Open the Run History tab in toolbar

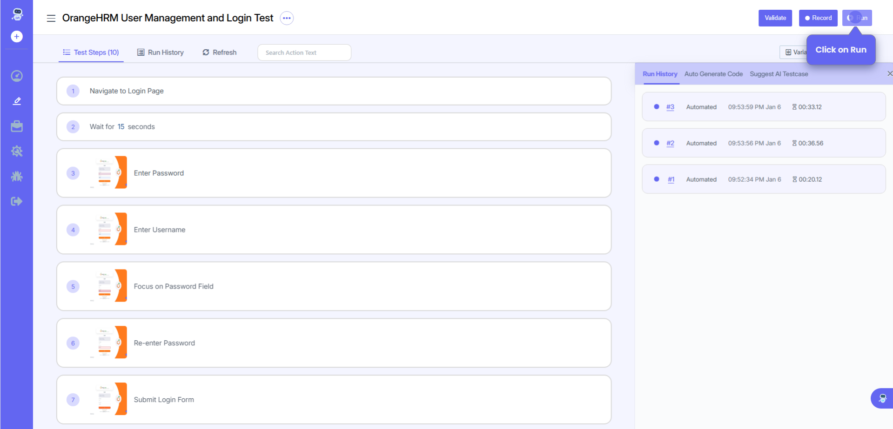[x=161, y=53]
